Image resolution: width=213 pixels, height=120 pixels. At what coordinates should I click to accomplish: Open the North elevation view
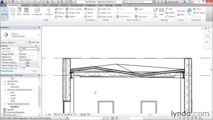click(13, 96)
